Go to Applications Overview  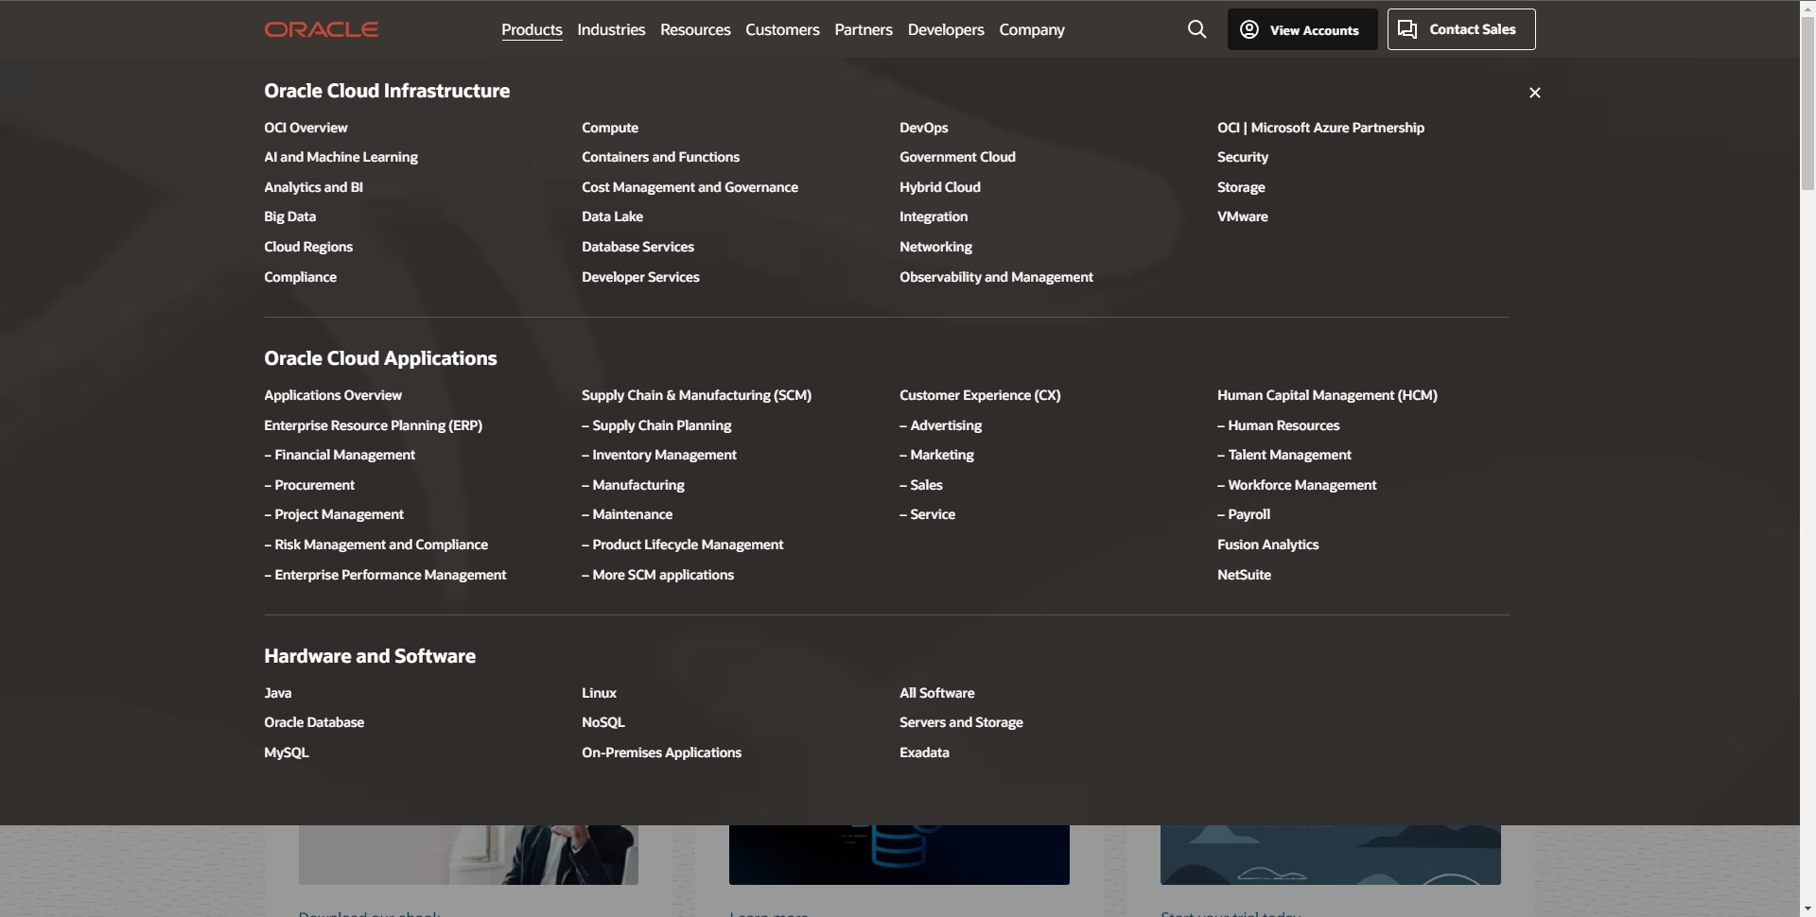point(333,395)
